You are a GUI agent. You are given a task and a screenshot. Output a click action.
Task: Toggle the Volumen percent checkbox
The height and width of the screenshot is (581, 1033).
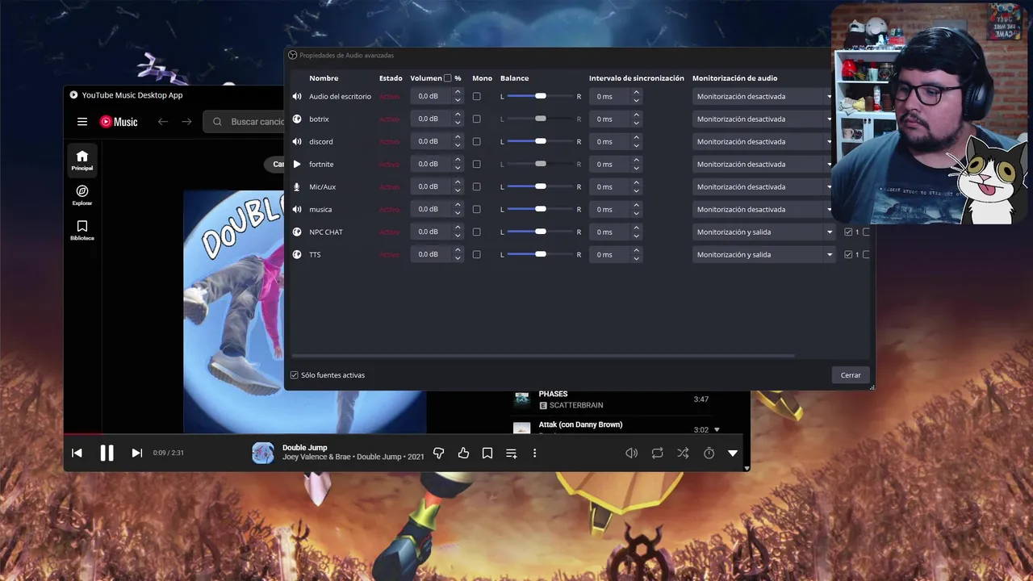448,78
